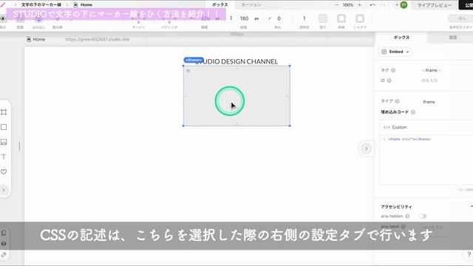Zoom in with the plus button
Screen dimensions: 473x266
tap(359, 5)
